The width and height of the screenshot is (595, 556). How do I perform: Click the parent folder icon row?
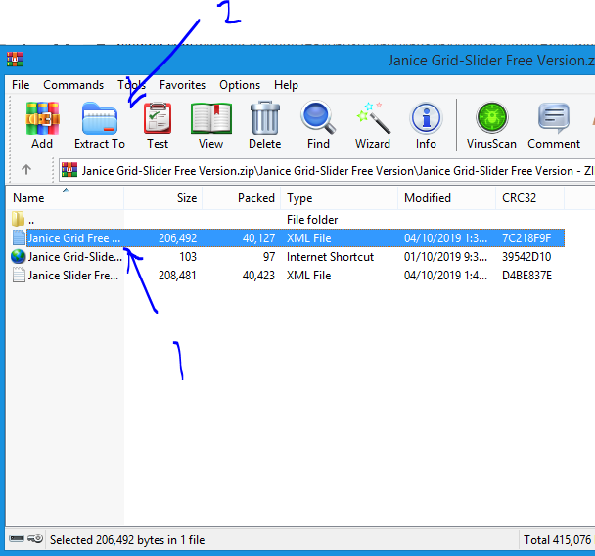18,220
